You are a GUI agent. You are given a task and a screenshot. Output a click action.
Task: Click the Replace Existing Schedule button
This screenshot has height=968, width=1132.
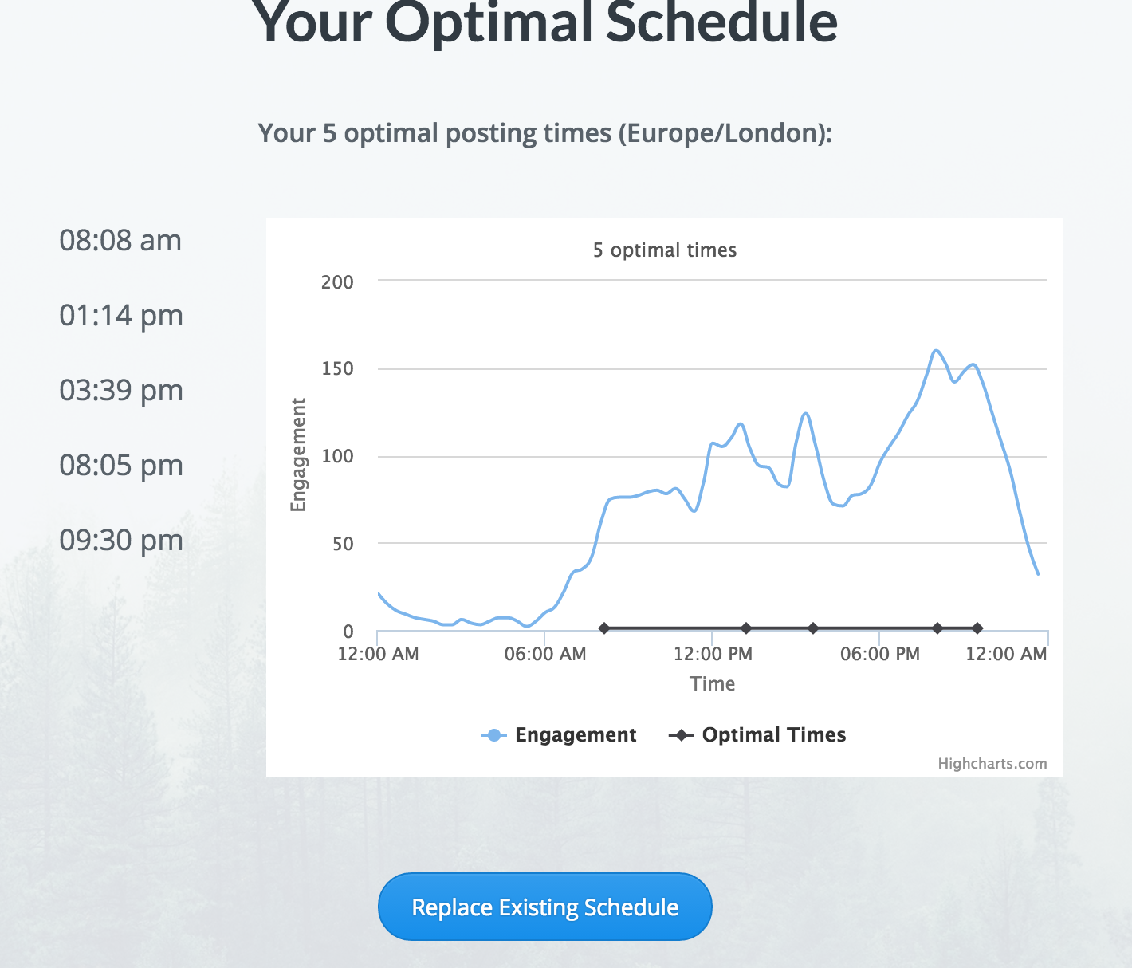click(544, 907)
